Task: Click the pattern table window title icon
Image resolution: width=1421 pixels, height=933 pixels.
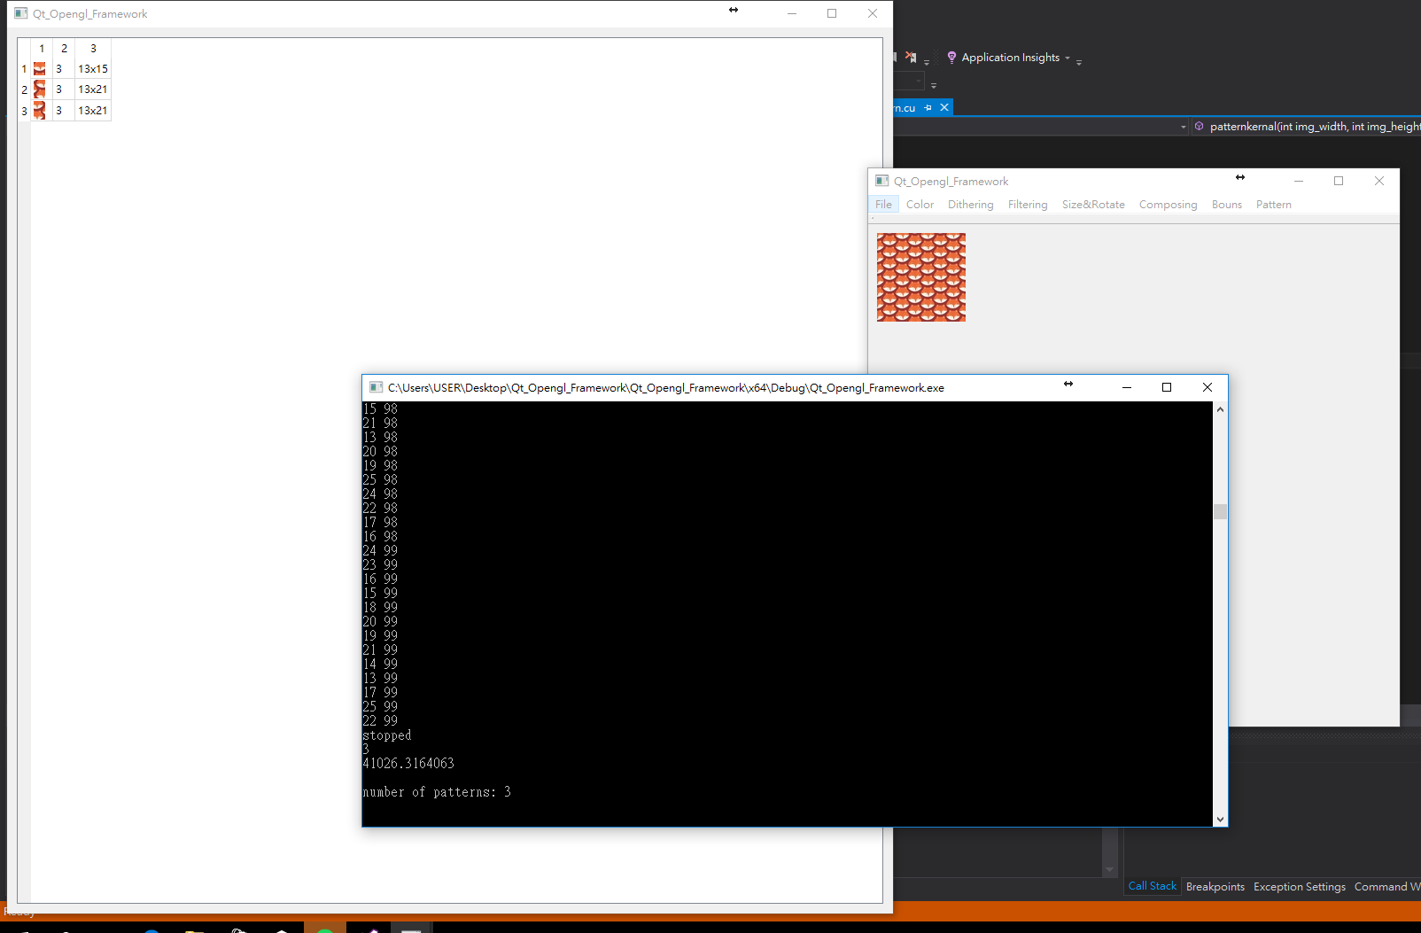Action: [x=21, y=13]
